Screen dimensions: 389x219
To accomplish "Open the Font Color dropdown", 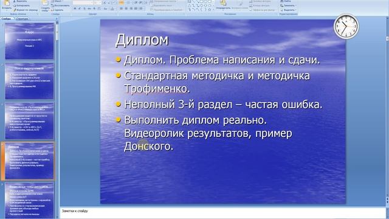I will 112,9.
